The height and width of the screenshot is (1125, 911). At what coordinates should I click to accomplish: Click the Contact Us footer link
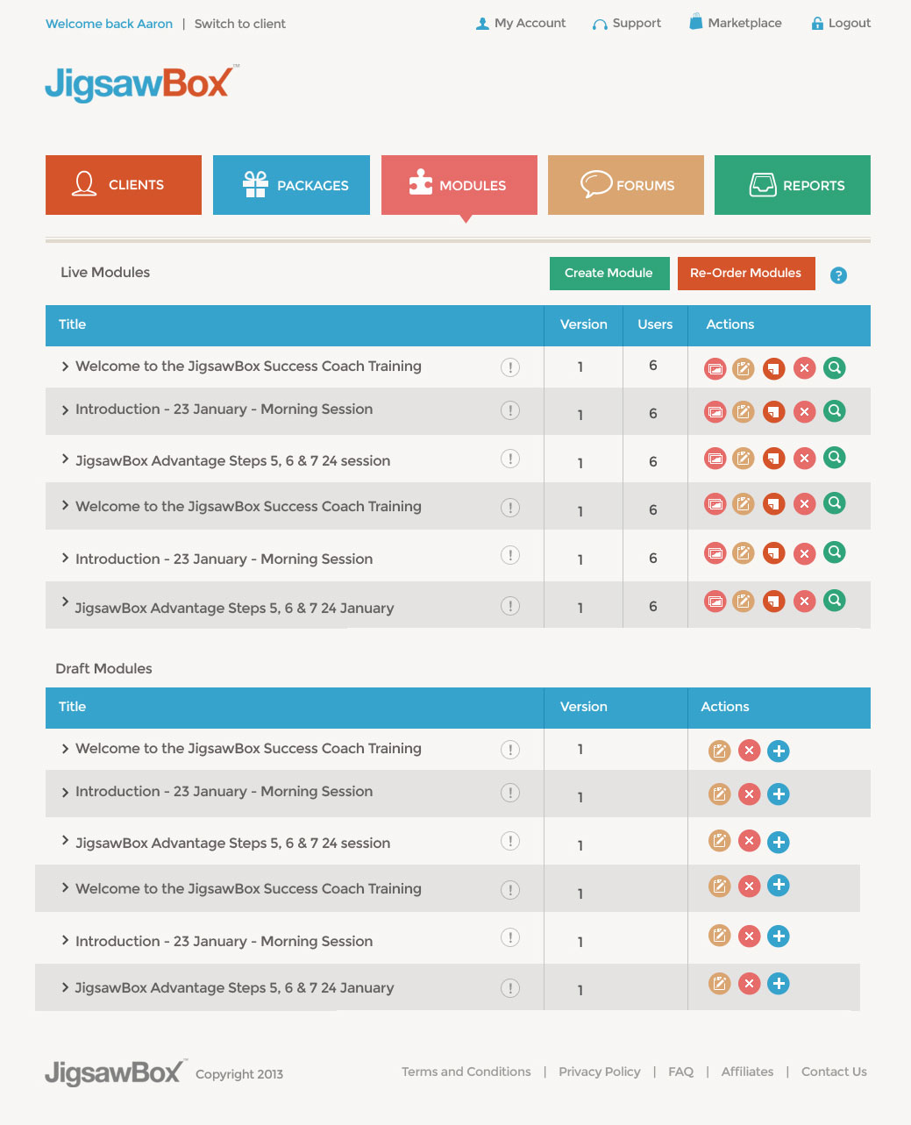(834, 1072)
